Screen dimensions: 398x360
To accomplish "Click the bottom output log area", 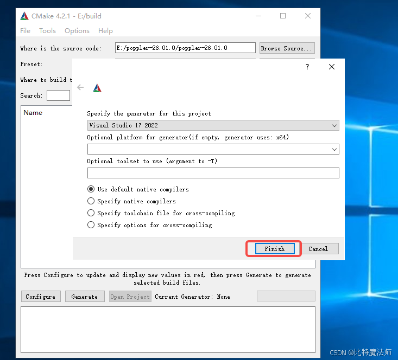I will pyautogui.click(x=168, y=330).
